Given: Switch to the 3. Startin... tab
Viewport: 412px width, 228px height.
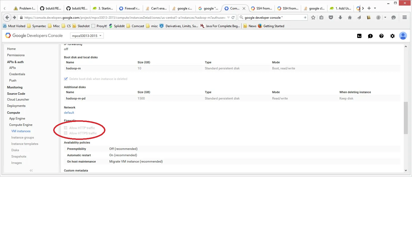Looking at the screenshot, I should point(103,8).
